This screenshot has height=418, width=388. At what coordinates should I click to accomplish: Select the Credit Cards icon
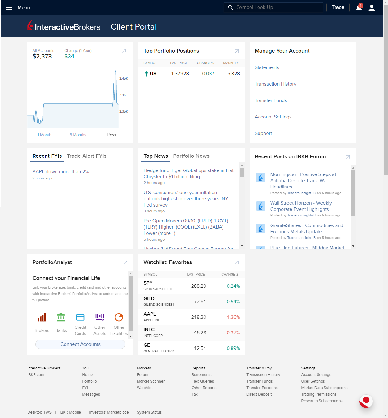point(80,317)
